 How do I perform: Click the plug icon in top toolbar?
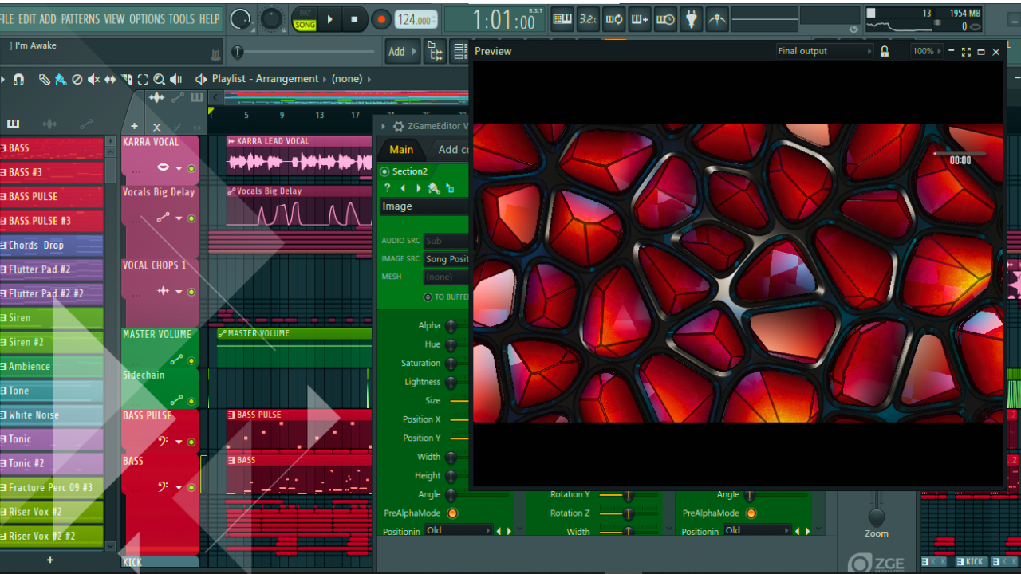coord(691,19)
